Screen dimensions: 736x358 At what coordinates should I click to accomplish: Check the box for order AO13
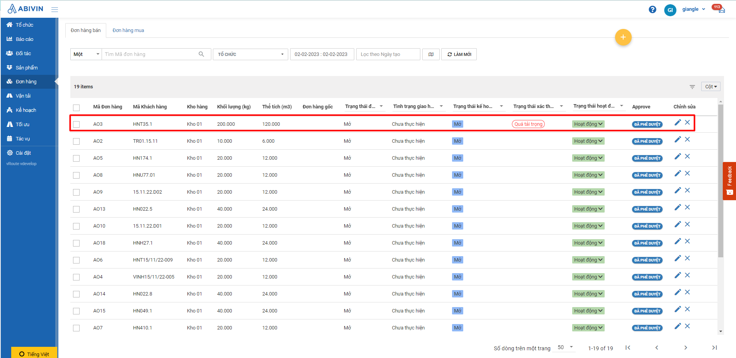point(76,209)
